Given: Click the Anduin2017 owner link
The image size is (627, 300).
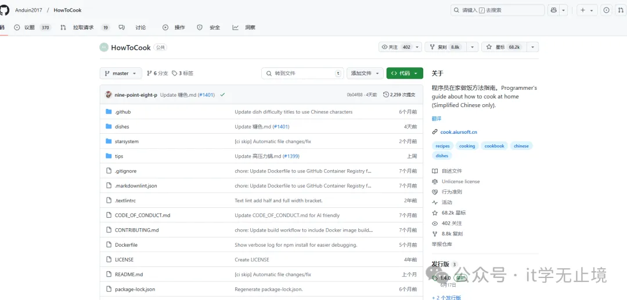Looking at the screenshot, I should tap(28, 10).
